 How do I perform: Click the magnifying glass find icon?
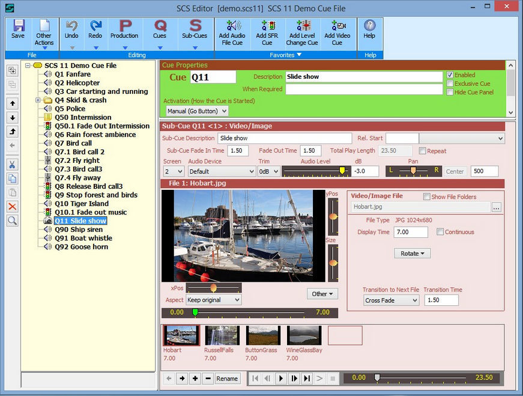(x=12, y=221)
